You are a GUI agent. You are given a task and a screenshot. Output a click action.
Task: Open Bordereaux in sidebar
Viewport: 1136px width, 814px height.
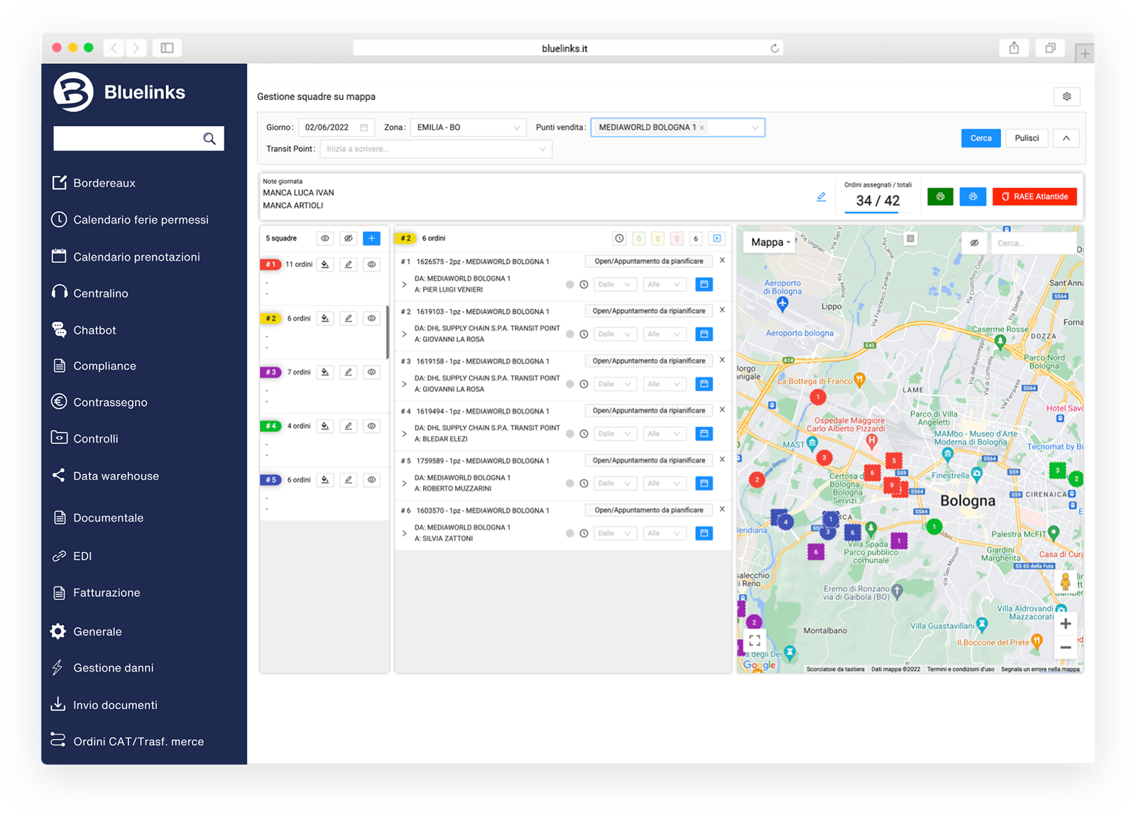point(104,183)
